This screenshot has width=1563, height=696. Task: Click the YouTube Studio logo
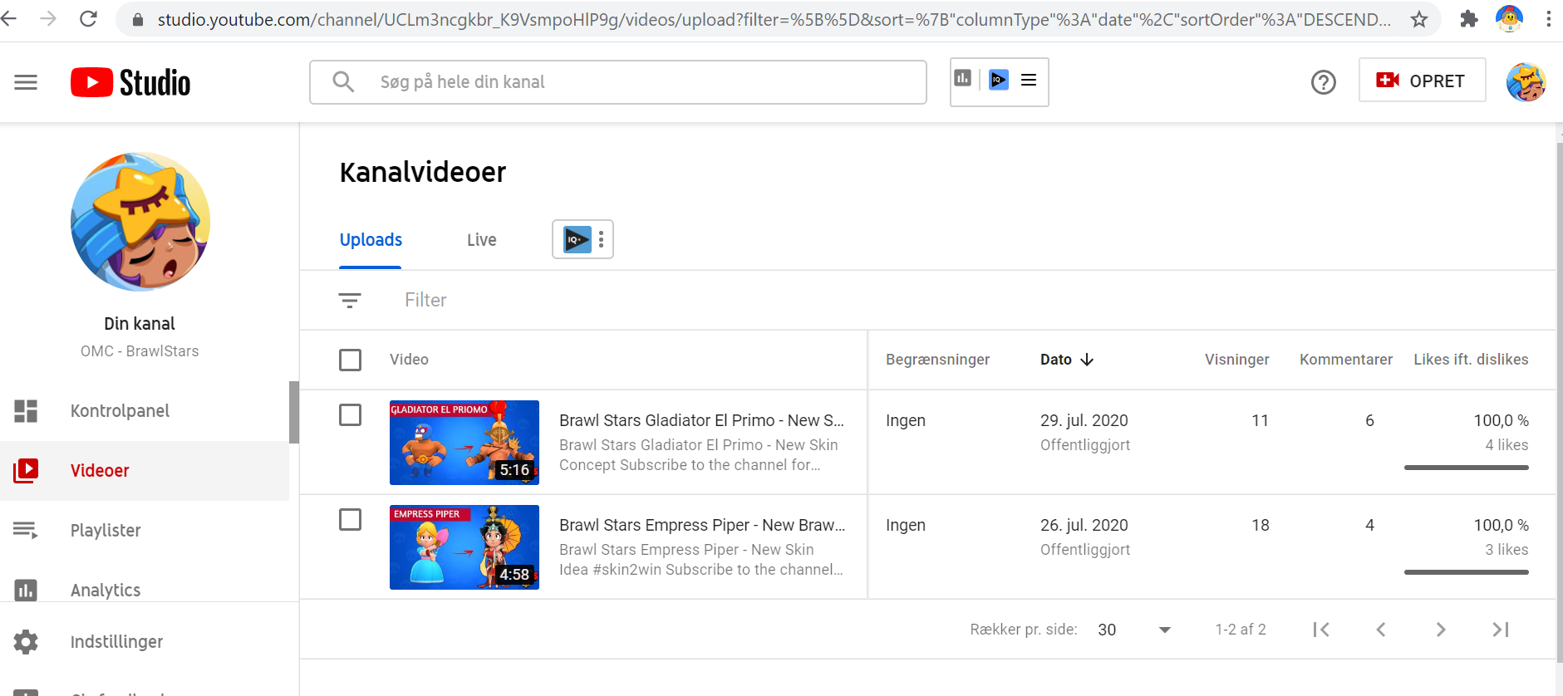[x=130, y=82]
